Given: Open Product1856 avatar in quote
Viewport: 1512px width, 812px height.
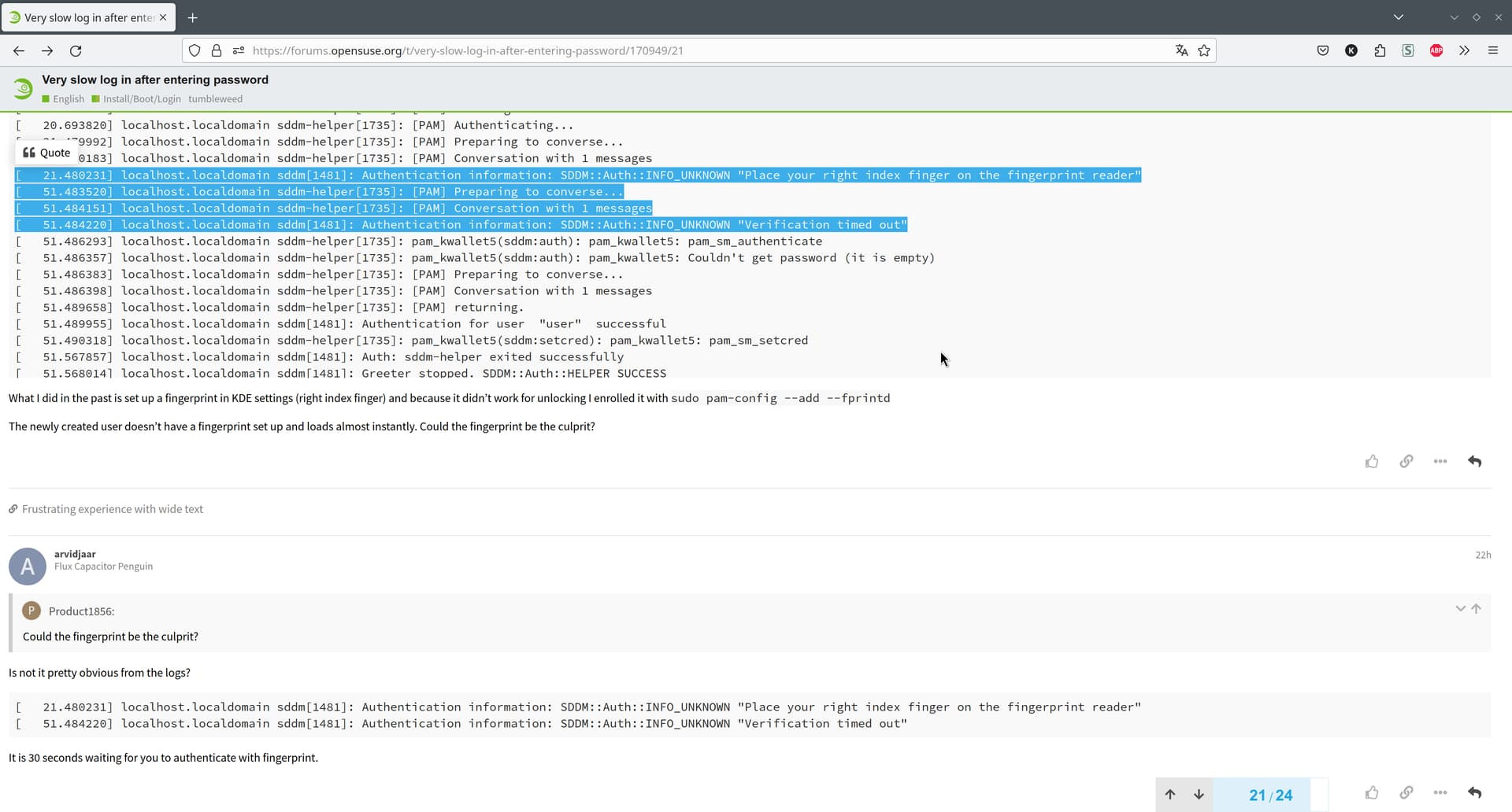Looking at the screenshot, I should (31, 611).
